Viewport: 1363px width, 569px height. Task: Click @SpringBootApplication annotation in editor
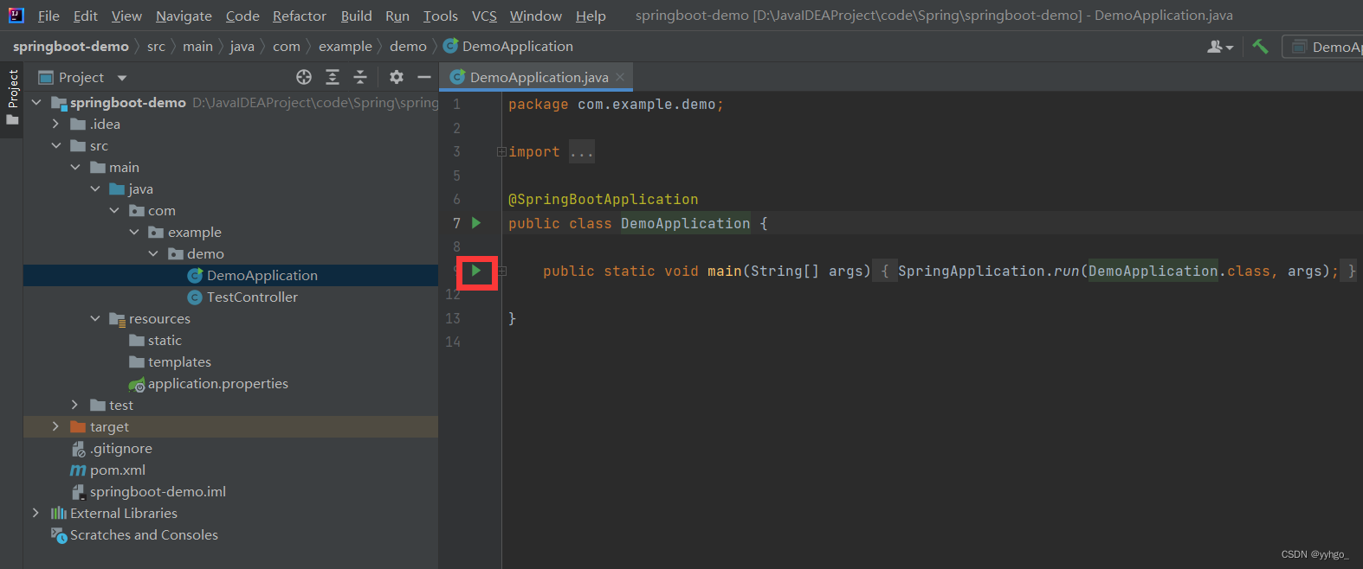603,200
